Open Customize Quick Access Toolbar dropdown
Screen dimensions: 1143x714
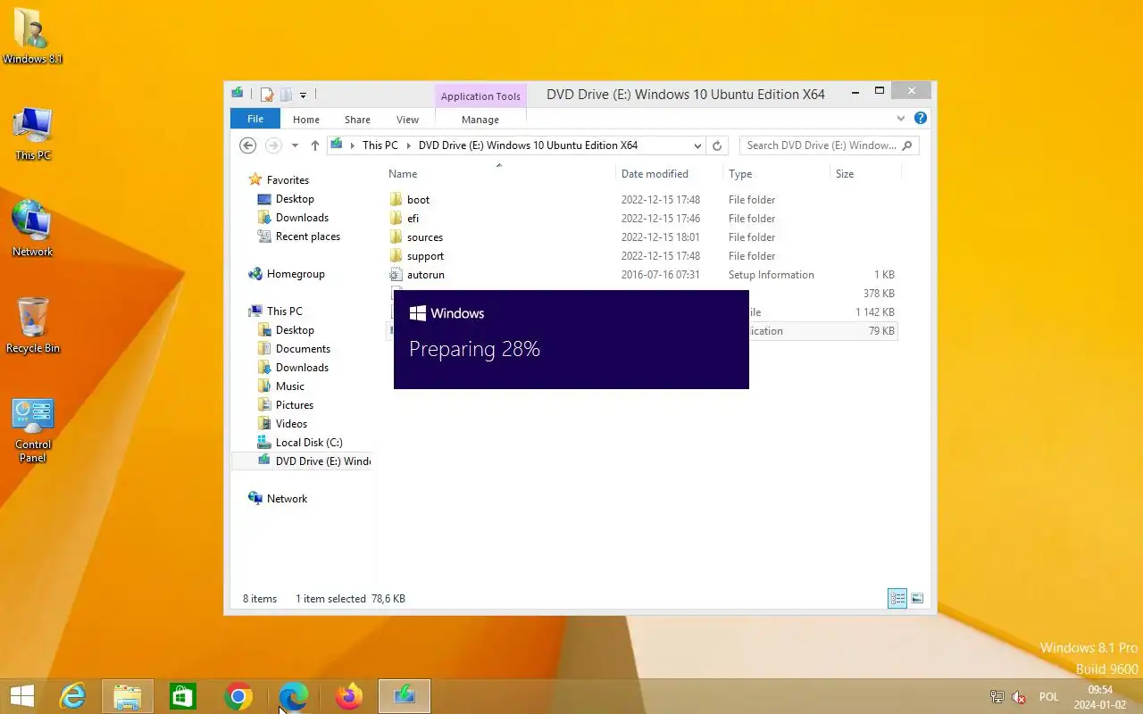304,95
